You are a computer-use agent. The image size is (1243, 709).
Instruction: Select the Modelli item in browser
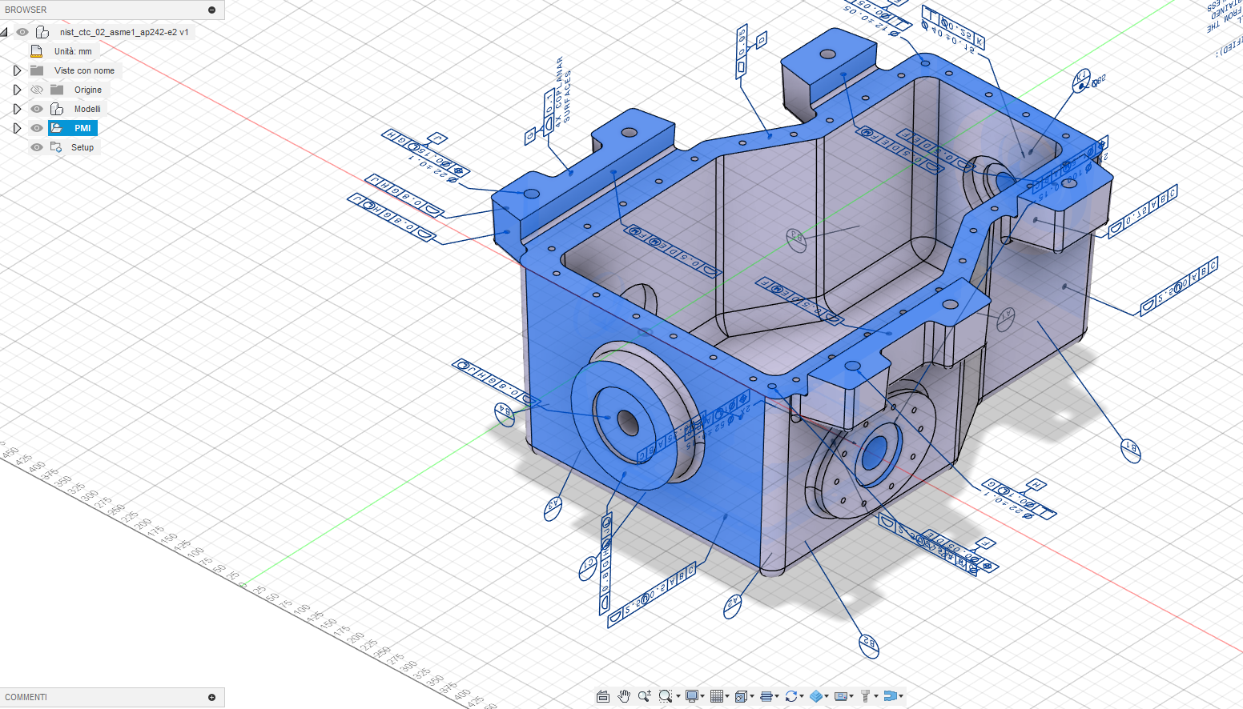[87, 109]
